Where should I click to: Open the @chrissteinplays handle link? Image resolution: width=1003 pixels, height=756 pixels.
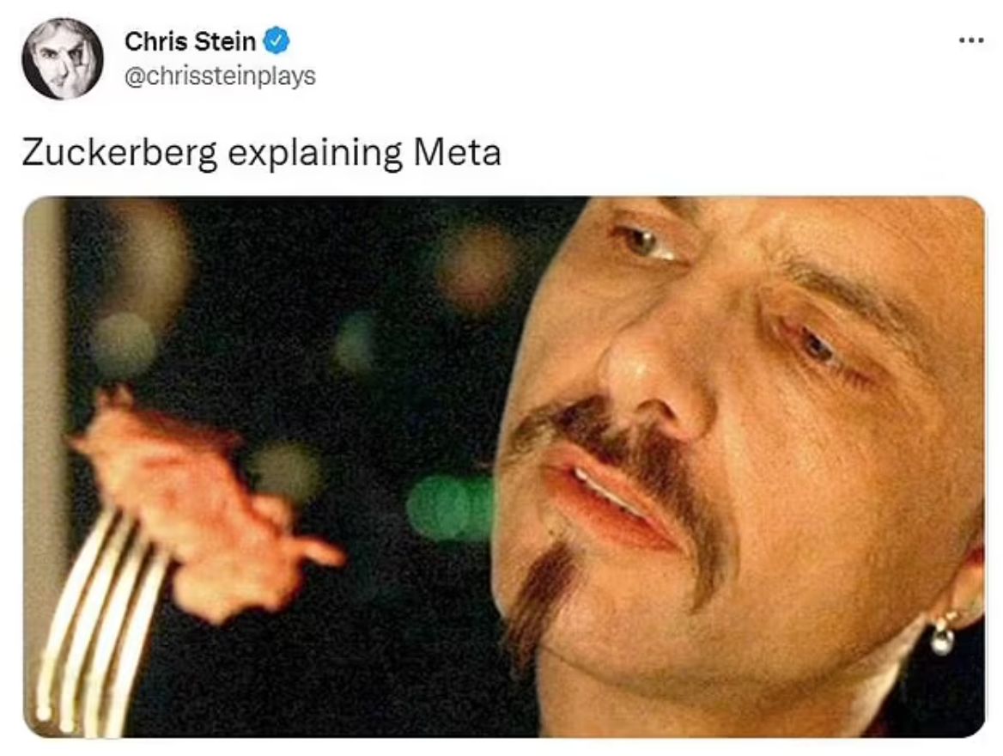(220, 76)
